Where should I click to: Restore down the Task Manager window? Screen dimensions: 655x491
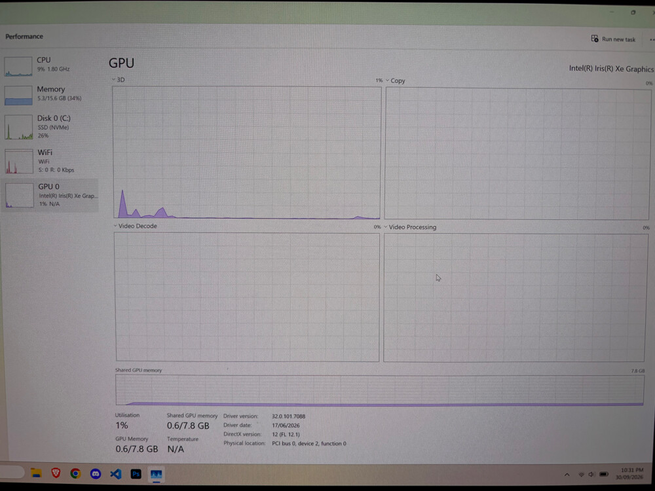[633, 12]
